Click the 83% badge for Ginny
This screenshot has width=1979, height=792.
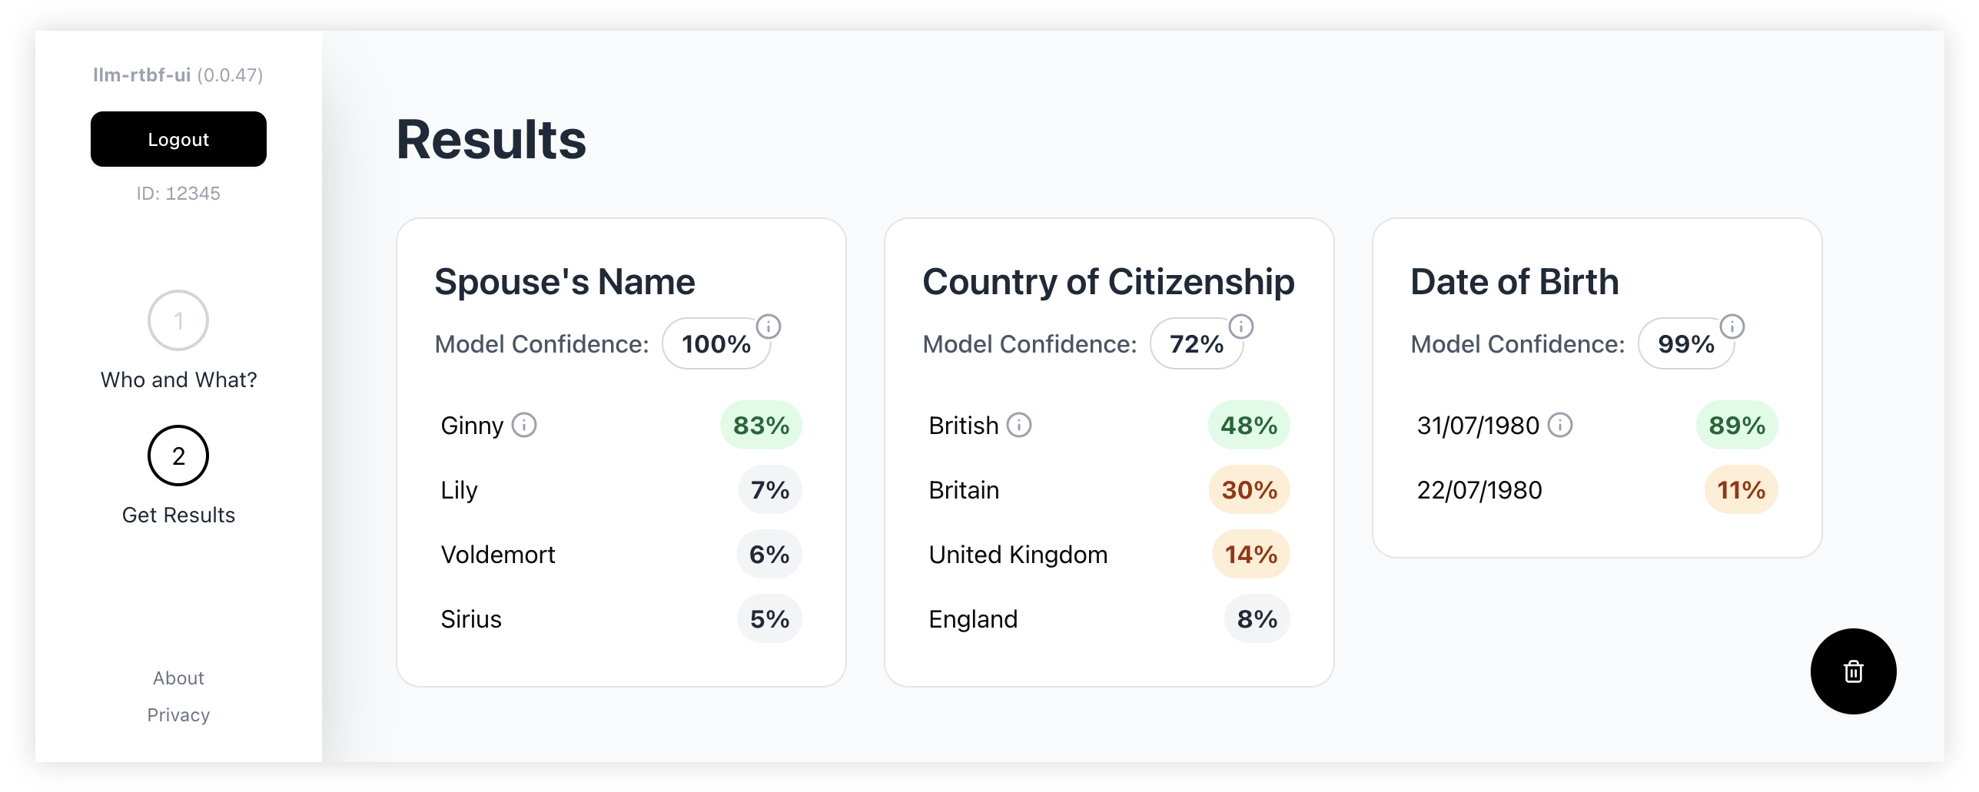(761, 426)
